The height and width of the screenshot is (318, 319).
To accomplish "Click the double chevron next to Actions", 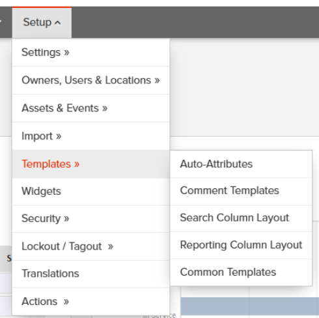I will coord(66,302).
